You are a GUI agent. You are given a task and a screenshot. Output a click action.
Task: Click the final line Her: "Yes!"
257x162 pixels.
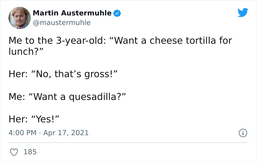coord(34,119)
